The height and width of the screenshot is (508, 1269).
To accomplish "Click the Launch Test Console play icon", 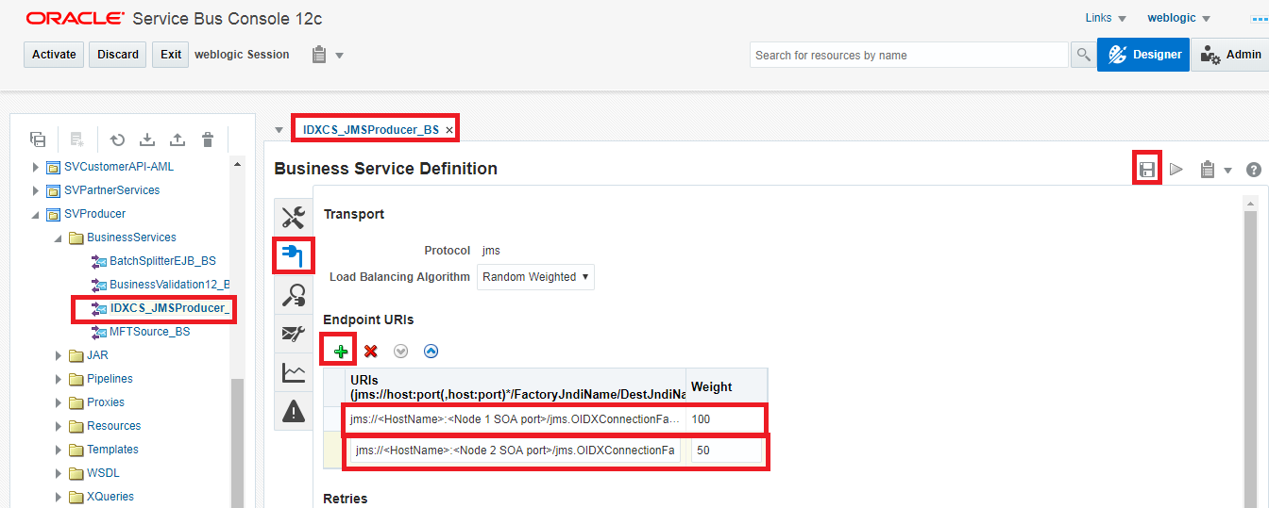I will coord(1176,170).
